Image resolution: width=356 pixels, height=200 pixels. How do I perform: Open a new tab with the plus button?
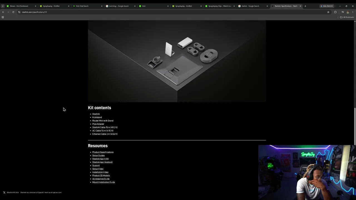tap(305, 6)
